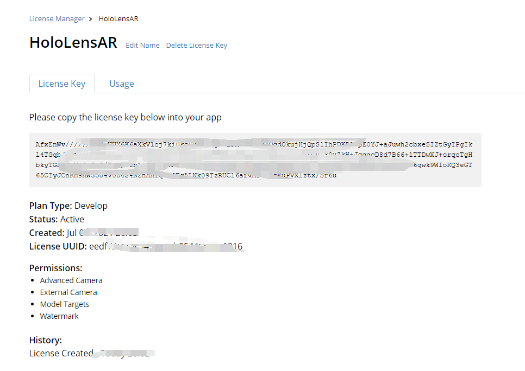Click the External Camera permission item
525x371 pixels.
coord(68,292)
